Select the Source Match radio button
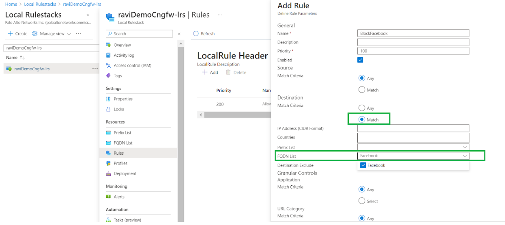This screenshot has width=505, height=225. (362, 90)
